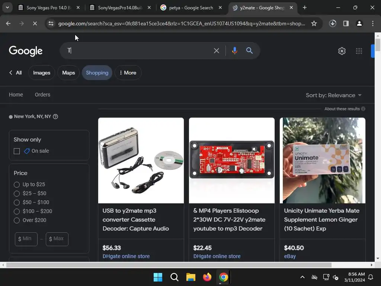
Task: Click New York, NY location text
Action: 33,117
